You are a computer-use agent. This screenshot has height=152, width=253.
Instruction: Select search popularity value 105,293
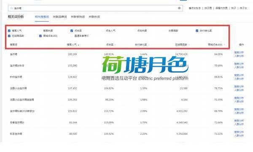point(72,100)
